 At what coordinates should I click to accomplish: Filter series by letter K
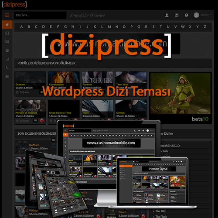(95, 27)
